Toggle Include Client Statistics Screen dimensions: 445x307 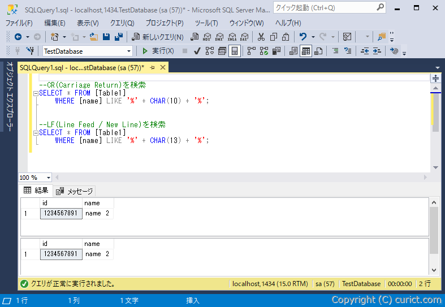point(276,51)
